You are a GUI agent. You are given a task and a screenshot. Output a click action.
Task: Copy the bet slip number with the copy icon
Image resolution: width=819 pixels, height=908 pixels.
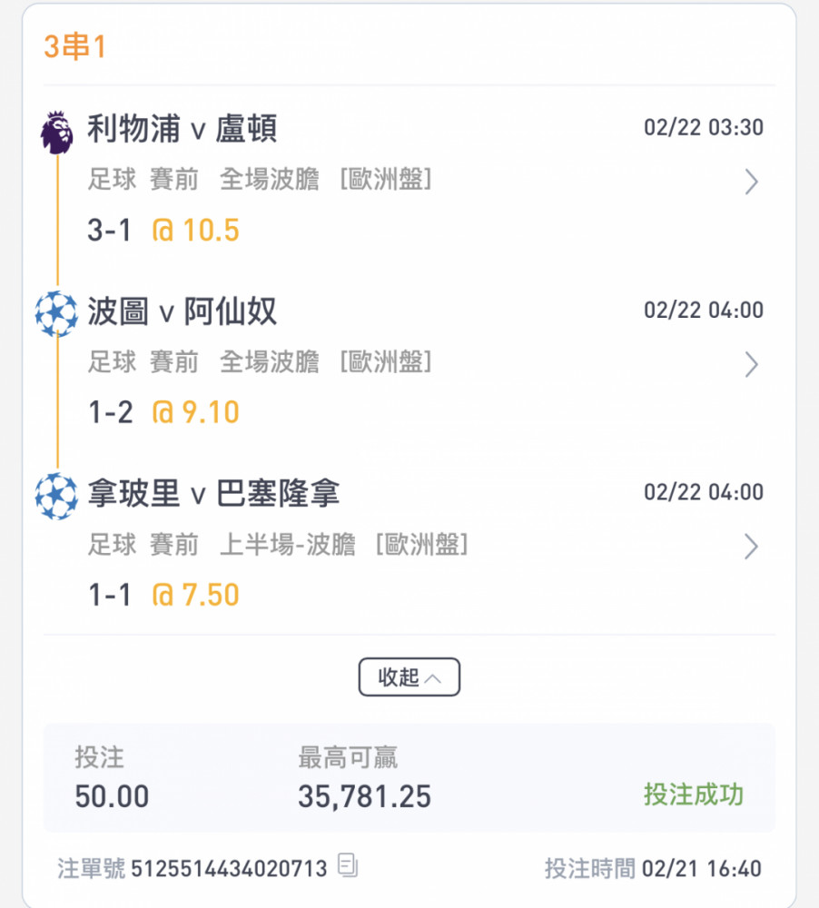tap(348, 865)
